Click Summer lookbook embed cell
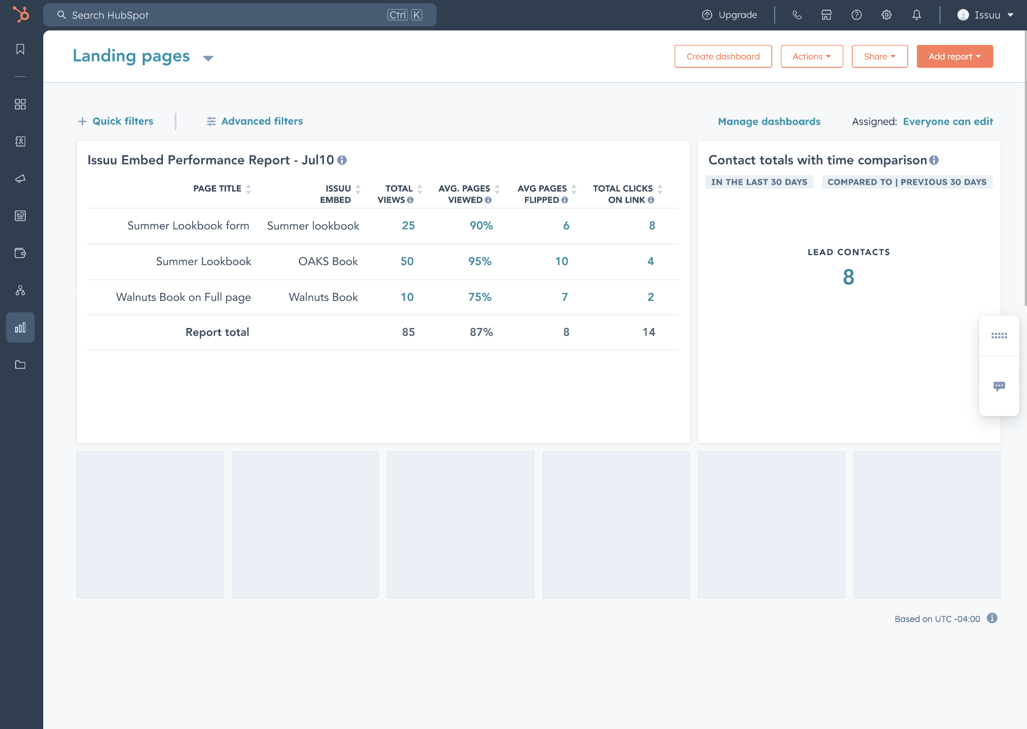The height and width of the screenshot is (729, 1027). tap(313, 226)
